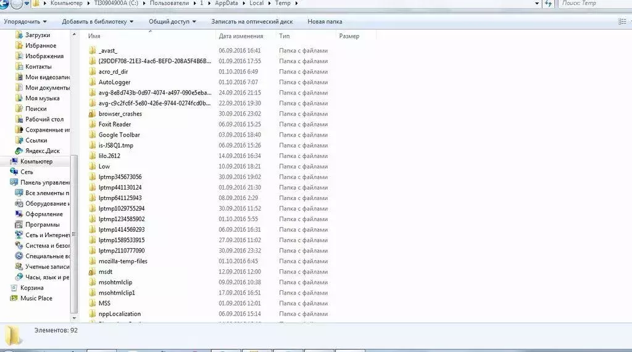Click the Яндекс.Диск icon in sidebar
The height and width of the screenshot is (352, 632).
coord(19,151)
